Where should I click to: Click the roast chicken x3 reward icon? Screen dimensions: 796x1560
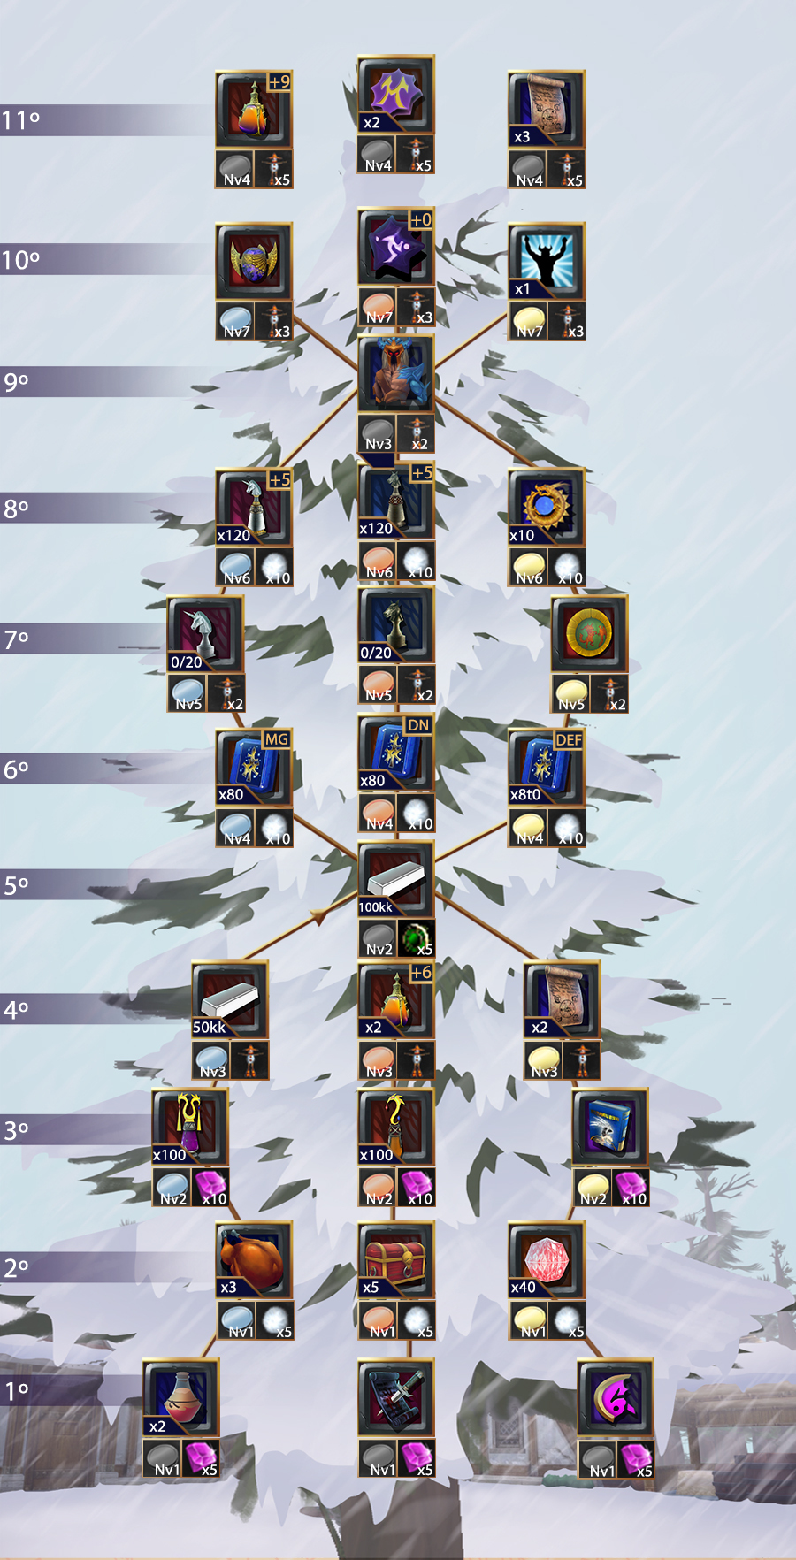[x=255, y=1259]
